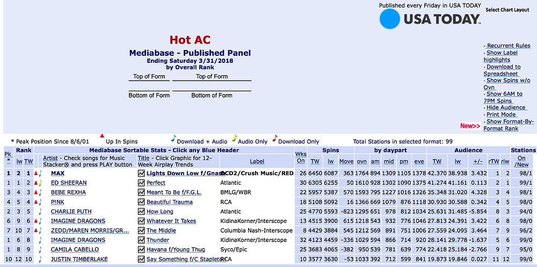The height and width of the screenshot is (267, 537).
Task: Open the CHARLIE PUTH artist link
Action: coord(71,212)
